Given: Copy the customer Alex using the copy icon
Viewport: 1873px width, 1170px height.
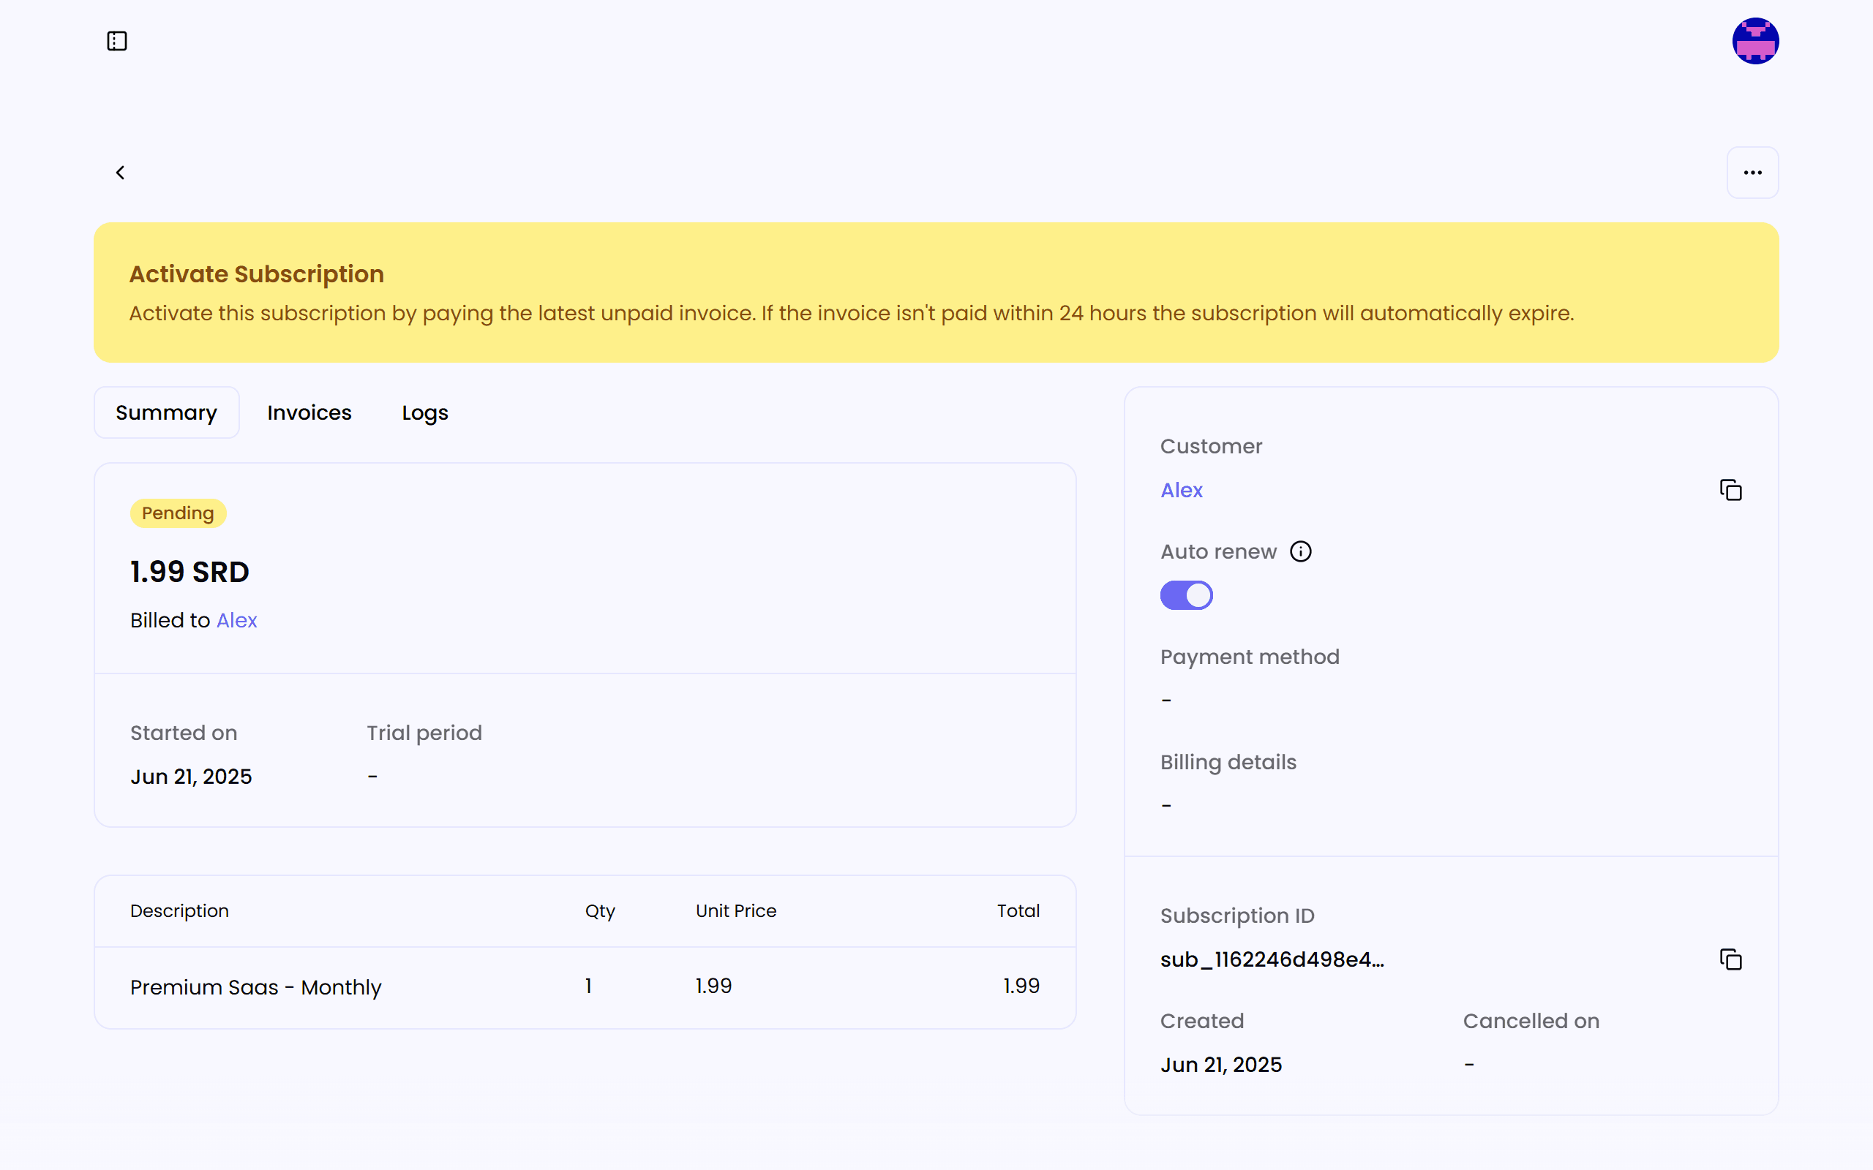Looking at the screenshot, I should pos(1730,489).
